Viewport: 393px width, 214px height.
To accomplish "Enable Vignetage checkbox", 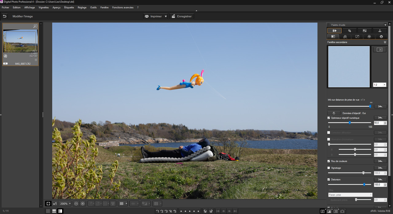I will point(329,168).
